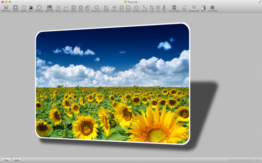Select the Perspective tool

(x=96, y=8)
